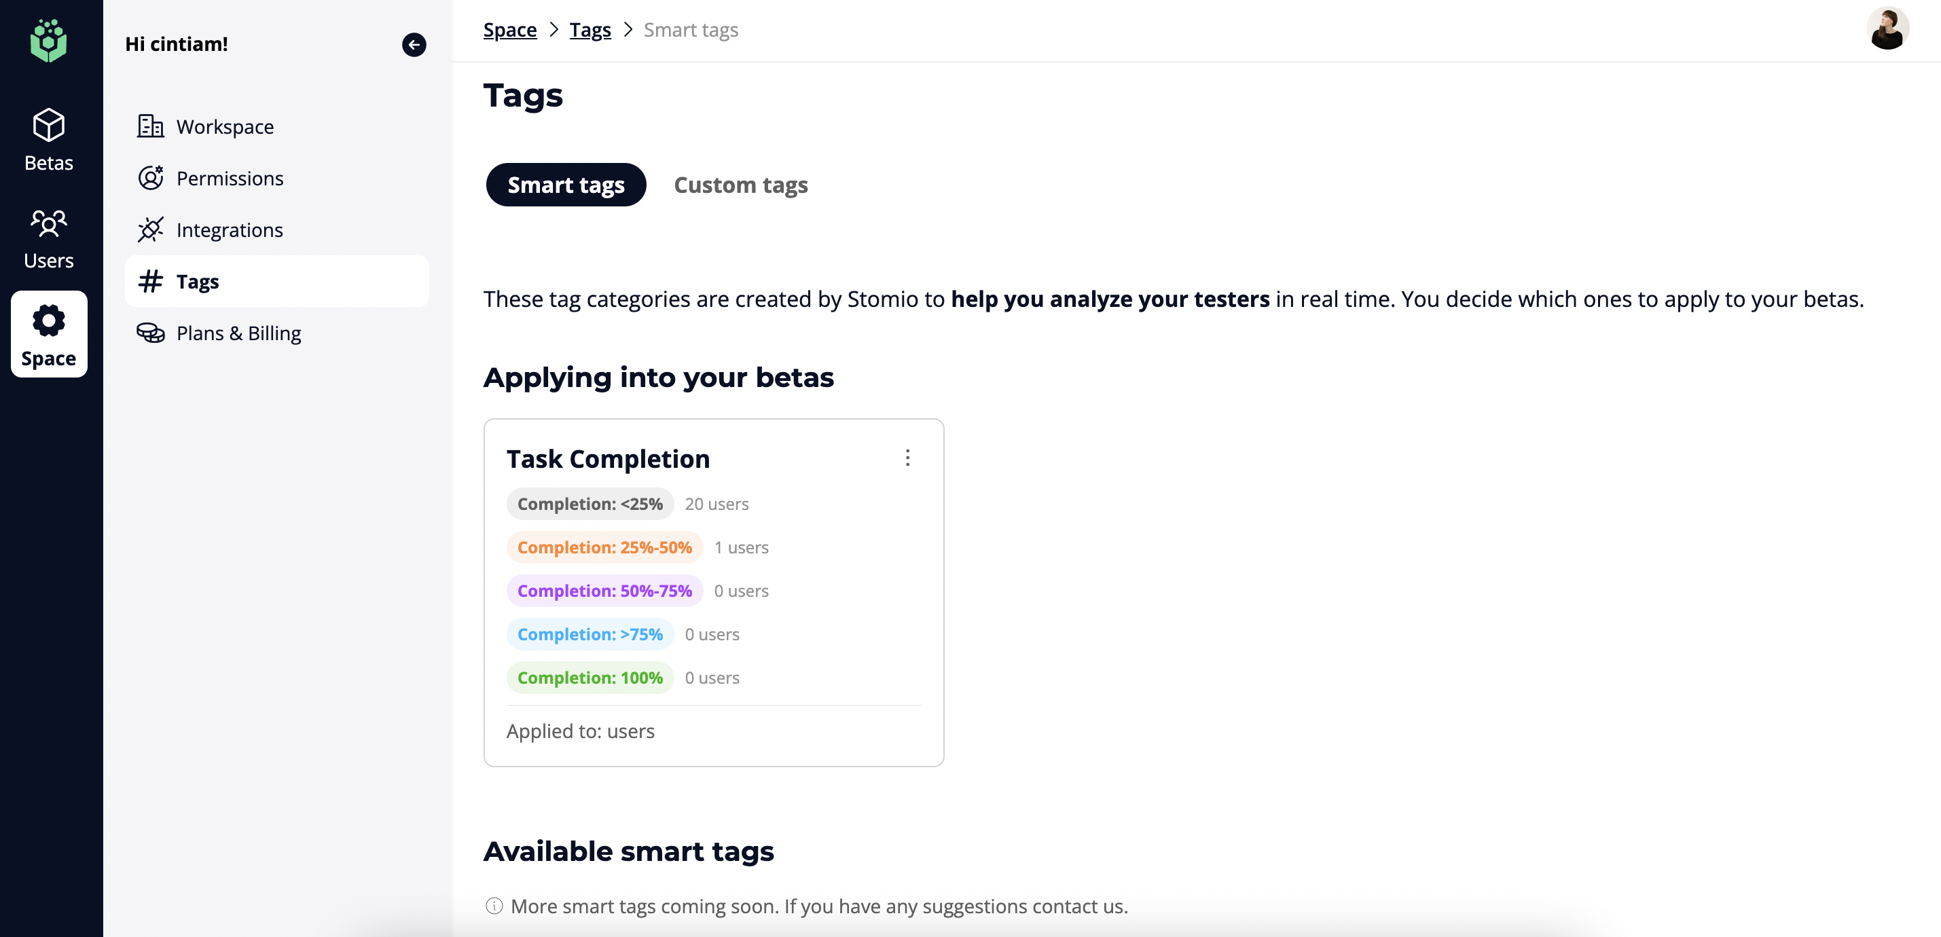Select the Tags hashtag menu item
Image resolution: width=1941 pixels, height=937 pixels.
(198, 282)
